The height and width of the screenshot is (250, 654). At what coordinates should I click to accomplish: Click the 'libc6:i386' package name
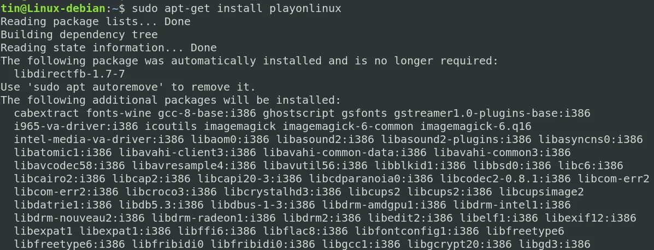pyautogui.click(x=591, y=165)
